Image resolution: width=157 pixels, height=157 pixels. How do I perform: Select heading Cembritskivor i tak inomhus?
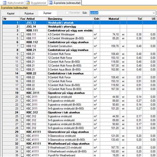[x=66, y=74]
